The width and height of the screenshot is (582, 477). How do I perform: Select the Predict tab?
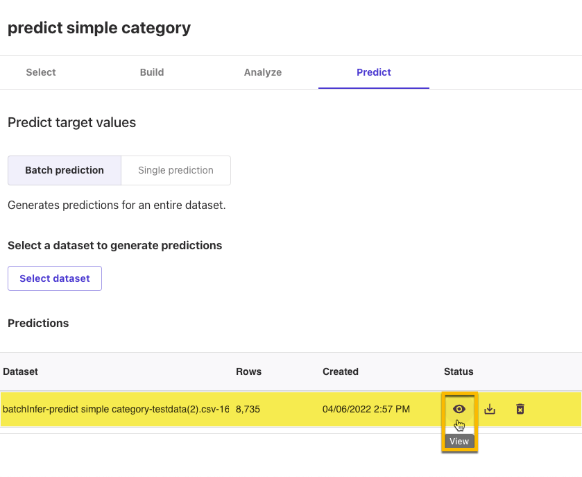[x=374, y=72]
